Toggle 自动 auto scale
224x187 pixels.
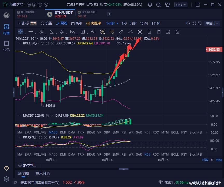219,160
